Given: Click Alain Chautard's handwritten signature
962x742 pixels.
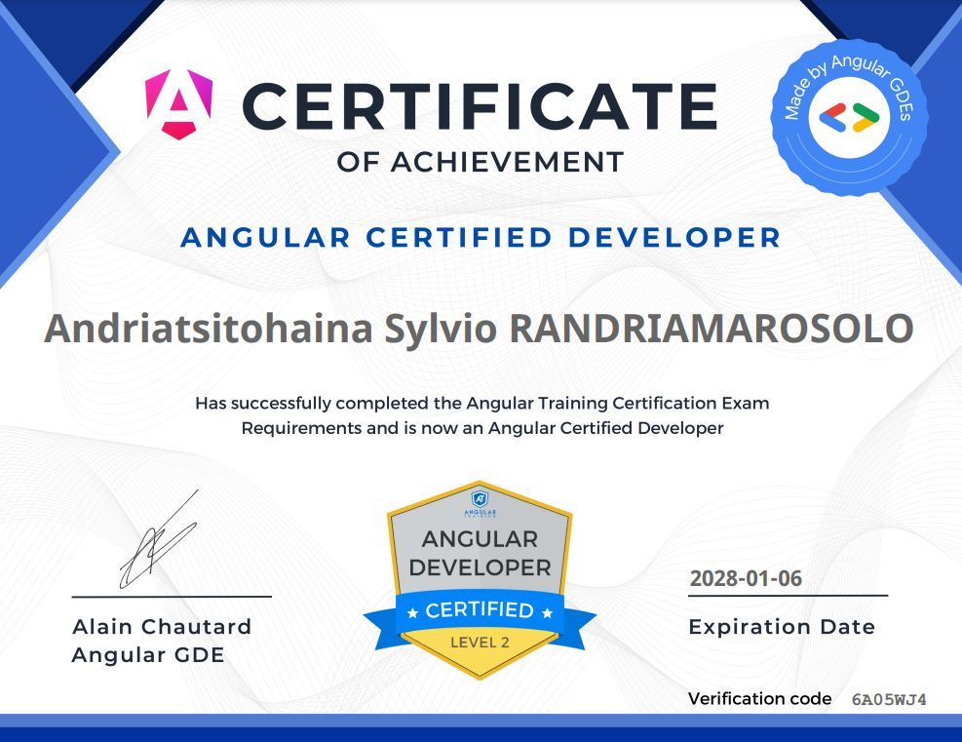Looking at the screenshot, I should pyautogui.click(x=159, y=540).
